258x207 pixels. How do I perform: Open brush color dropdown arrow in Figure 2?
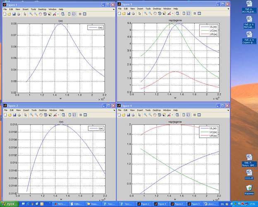click(58, 115)
